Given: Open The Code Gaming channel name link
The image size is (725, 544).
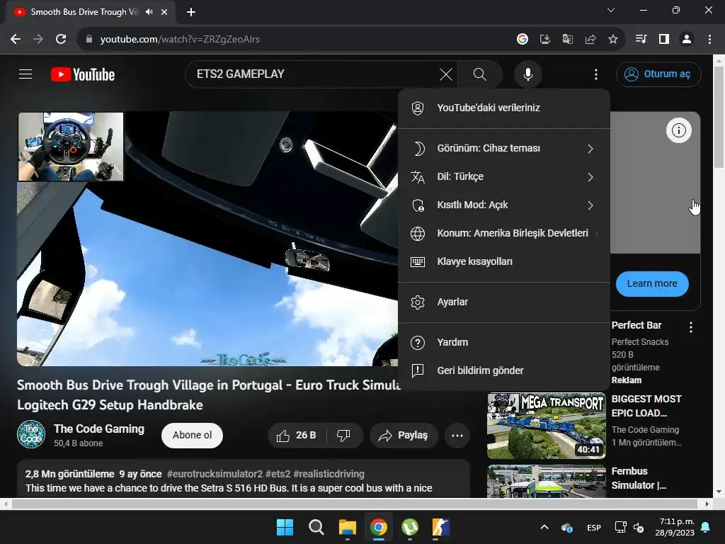Looking at the screenshot, I should (x=99, y=429).
